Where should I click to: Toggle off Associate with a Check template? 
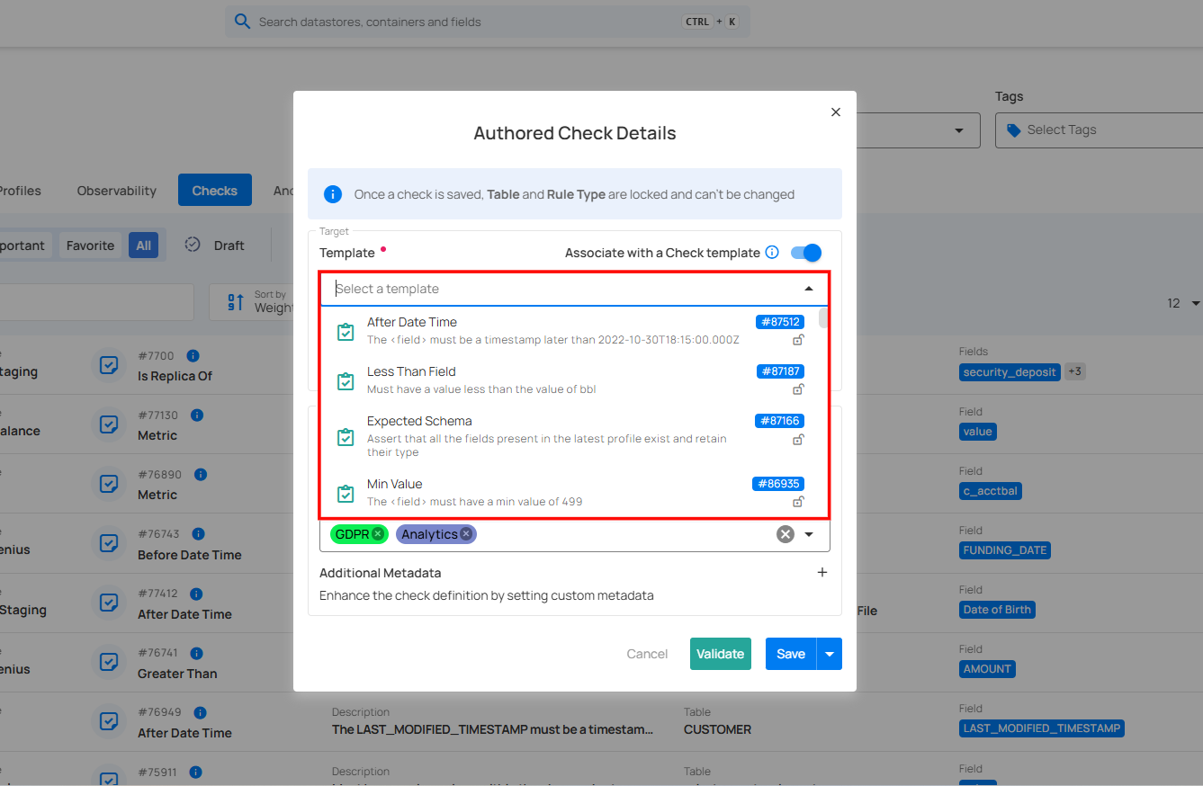pos(806,253)
